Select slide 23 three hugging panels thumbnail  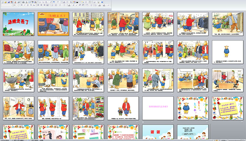click(53, 108)
